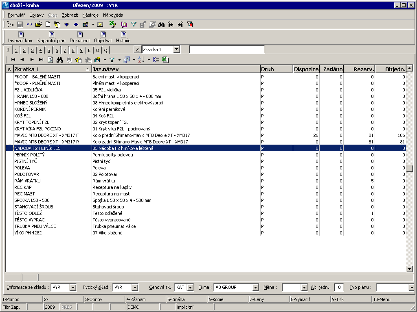417x312 pixels.
Task: Click the vertical scrollbar down arrow
Action: point(410,269)
